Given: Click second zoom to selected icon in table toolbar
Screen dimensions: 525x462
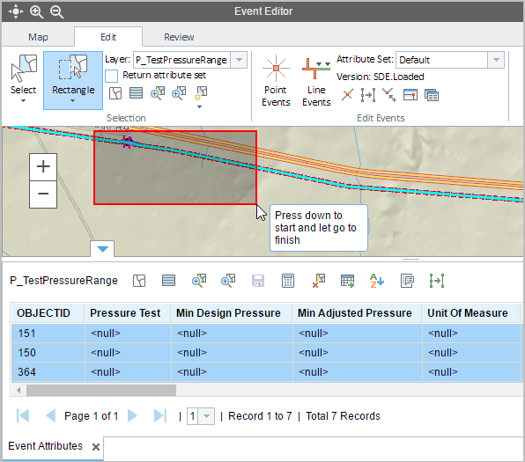Looking at the screenshot, I should point(228,281).
